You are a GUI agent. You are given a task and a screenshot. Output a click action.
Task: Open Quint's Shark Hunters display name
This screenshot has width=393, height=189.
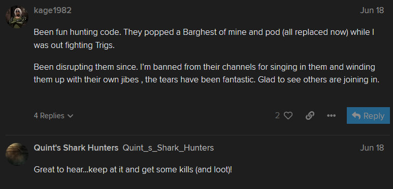click(76, 148)
